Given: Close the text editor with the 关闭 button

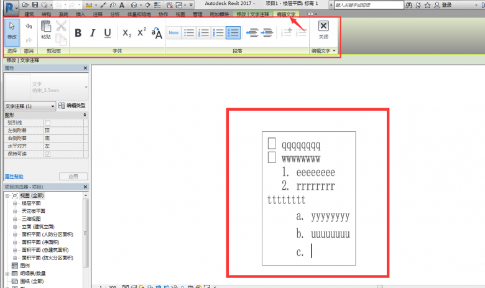Looking at the screenshot, I should coord(323,29).
